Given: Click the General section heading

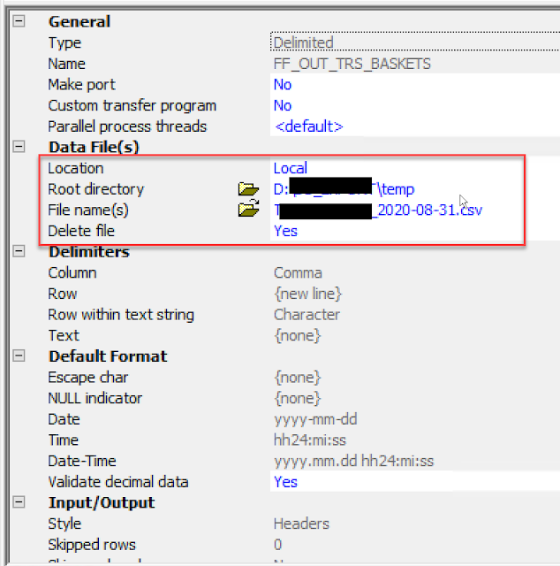Looking at the screenshot, I should click(79, 21).
